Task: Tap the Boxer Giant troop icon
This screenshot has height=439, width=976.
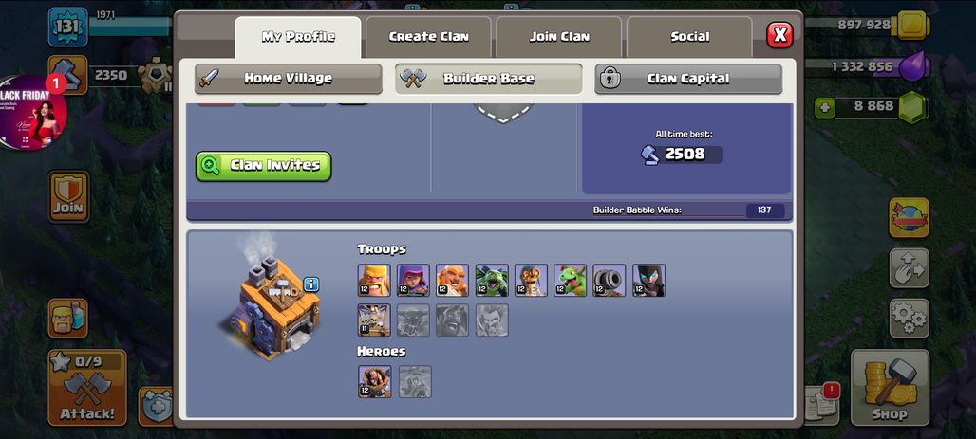Action: click(x=453, y=280)
